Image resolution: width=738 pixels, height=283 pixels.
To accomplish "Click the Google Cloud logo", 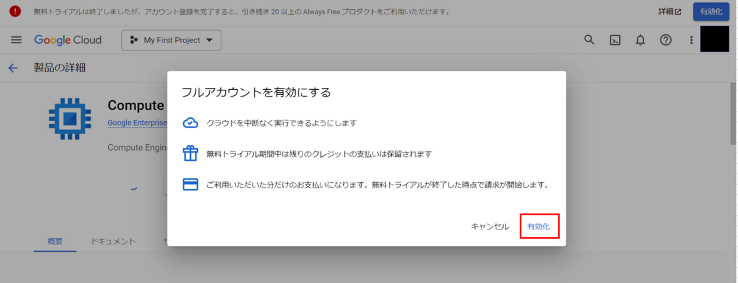I will tap(68, 40).
